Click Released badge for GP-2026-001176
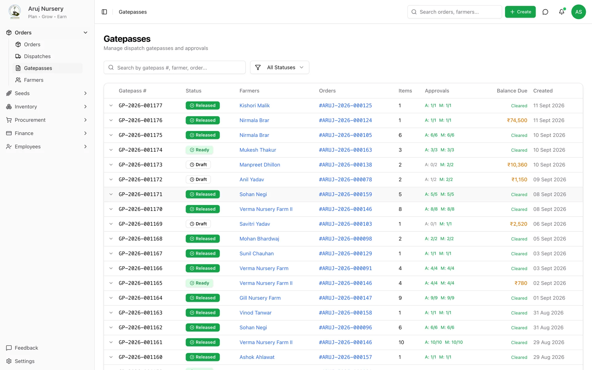592x370 pixels. 203,120
